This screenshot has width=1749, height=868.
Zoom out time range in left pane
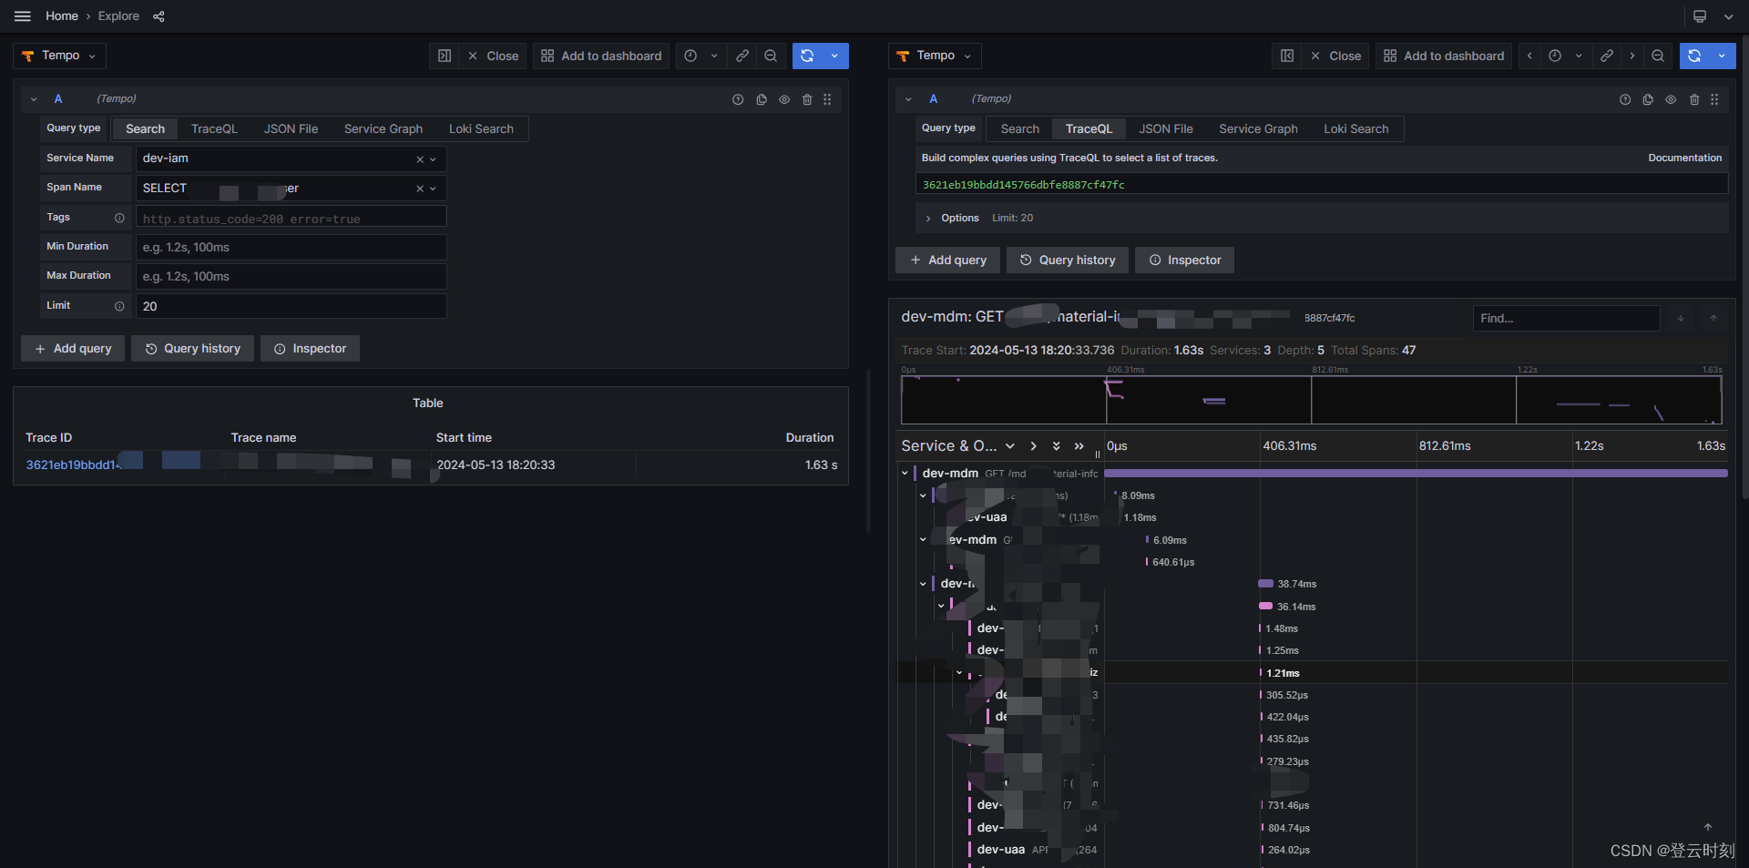771,56
